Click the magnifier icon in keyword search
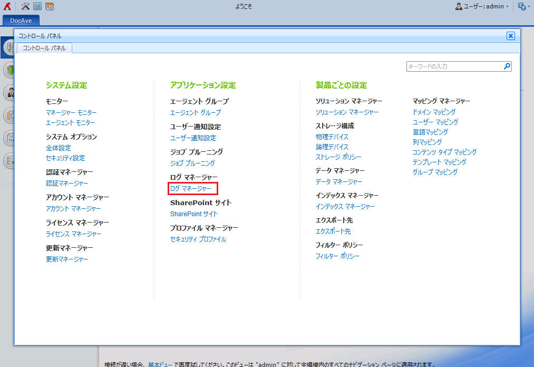Image resolution: width=534 pixels, height=367 pixels. coord(507,66)
